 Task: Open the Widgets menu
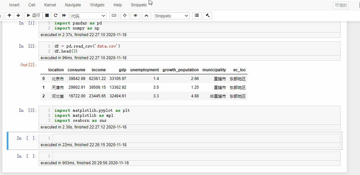[97, 5]
